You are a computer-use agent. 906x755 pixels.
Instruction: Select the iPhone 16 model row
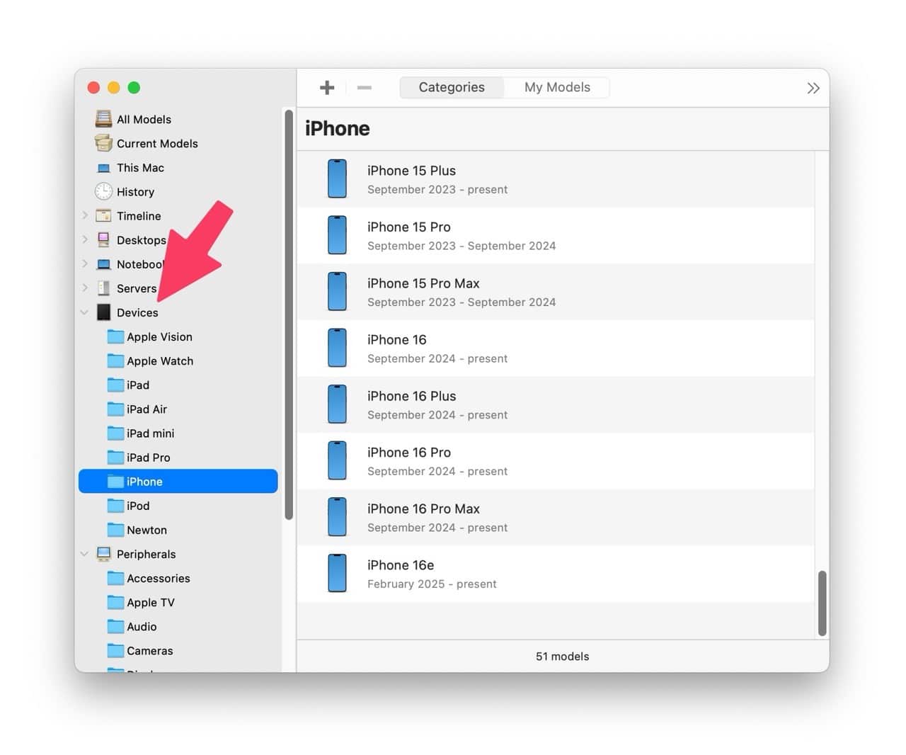pos(556,348)
